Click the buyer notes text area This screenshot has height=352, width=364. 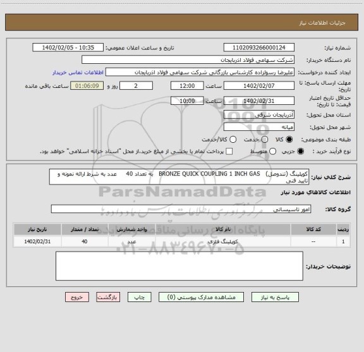(179, 266)
